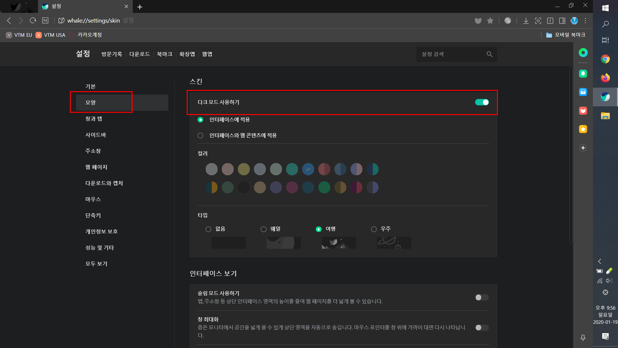618x348 pixels.
Task: Select the 없음 skin type
Action: [x=208, y=229]
